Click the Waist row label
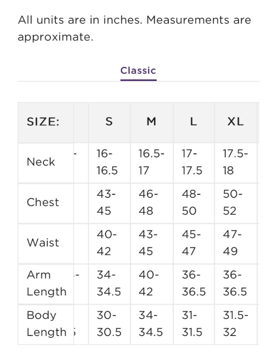The width and height of the screenshot is (269, 362). 43,243
